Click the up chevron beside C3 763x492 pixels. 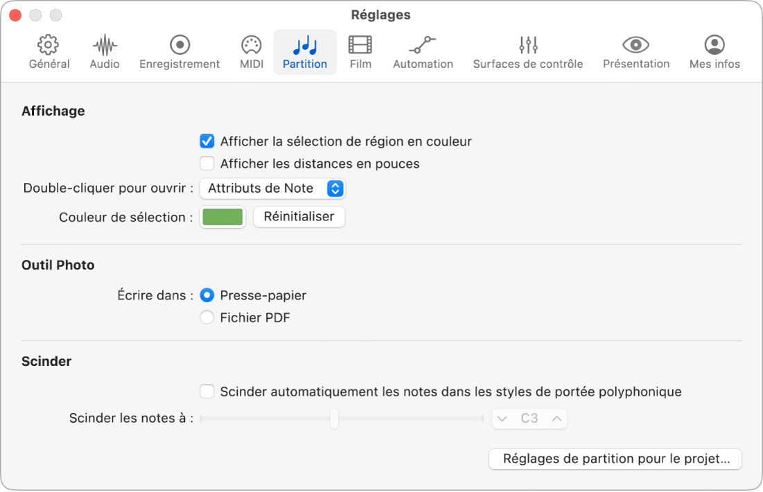(556, 419)
